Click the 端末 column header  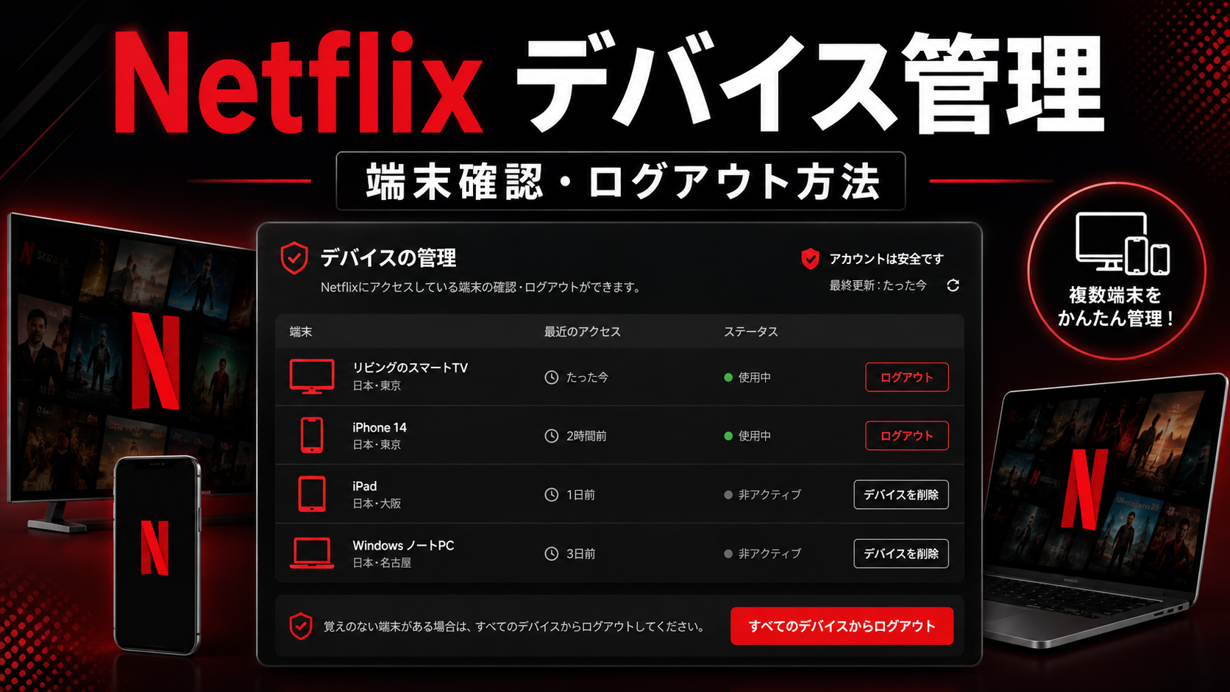[x=301, y=332]
